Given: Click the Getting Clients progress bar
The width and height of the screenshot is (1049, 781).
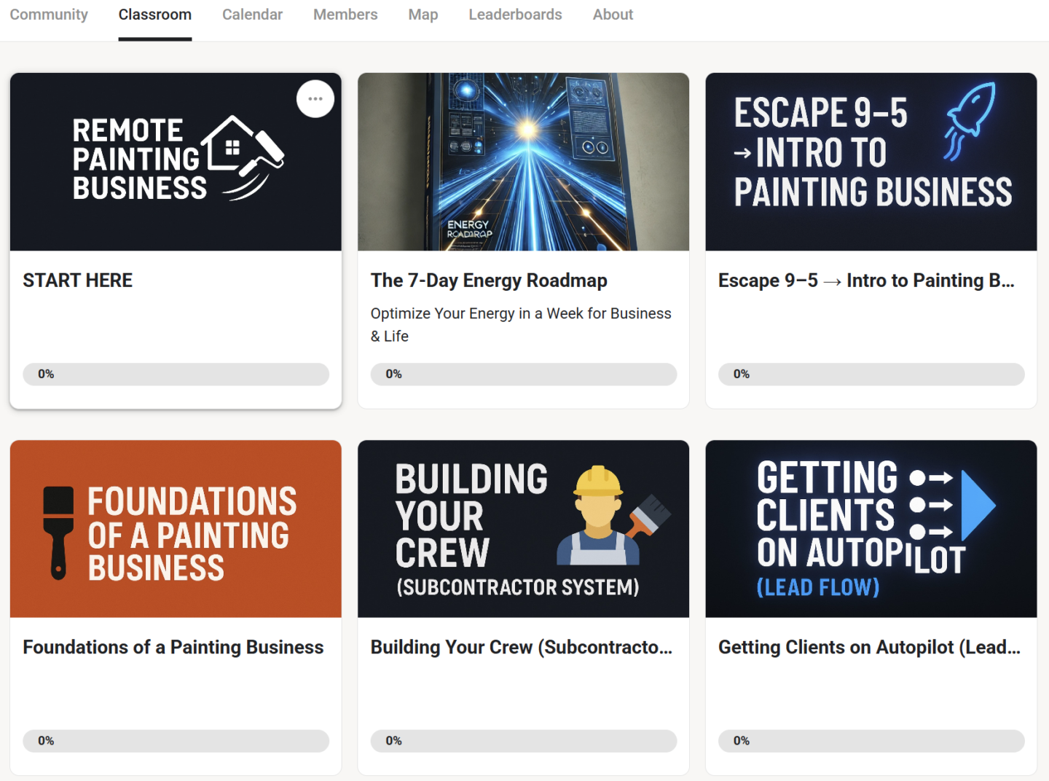Looking at the screenshot, I should (871, 741).
